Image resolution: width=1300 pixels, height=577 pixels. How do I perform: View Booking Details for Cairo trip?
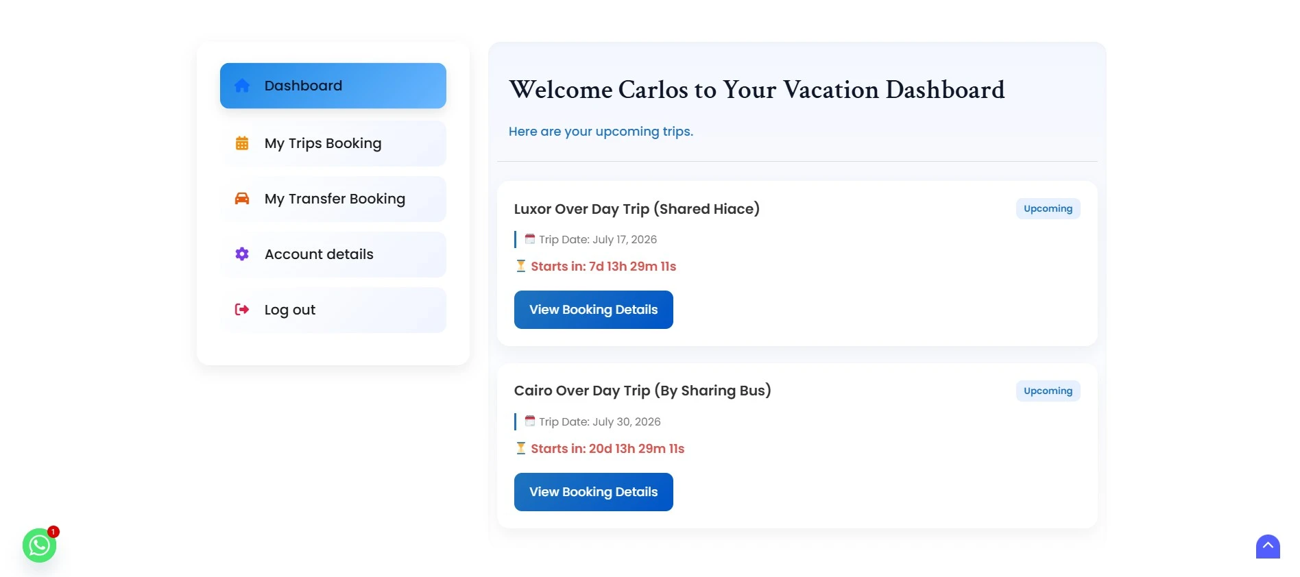coord(594,492)
